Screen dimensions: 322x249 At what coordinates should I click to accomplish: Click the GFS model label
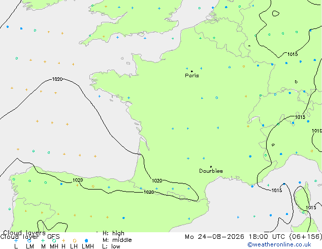coord(53,237)
